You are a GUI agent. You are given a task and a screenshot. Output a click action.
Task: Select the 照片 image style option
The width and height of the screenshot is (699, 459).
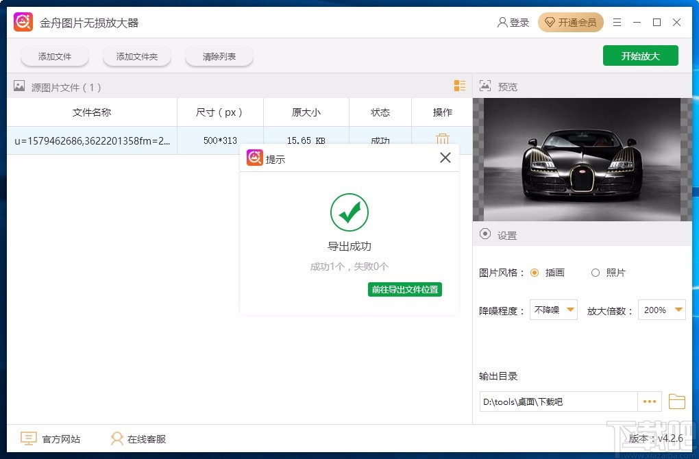pos(596,273)
